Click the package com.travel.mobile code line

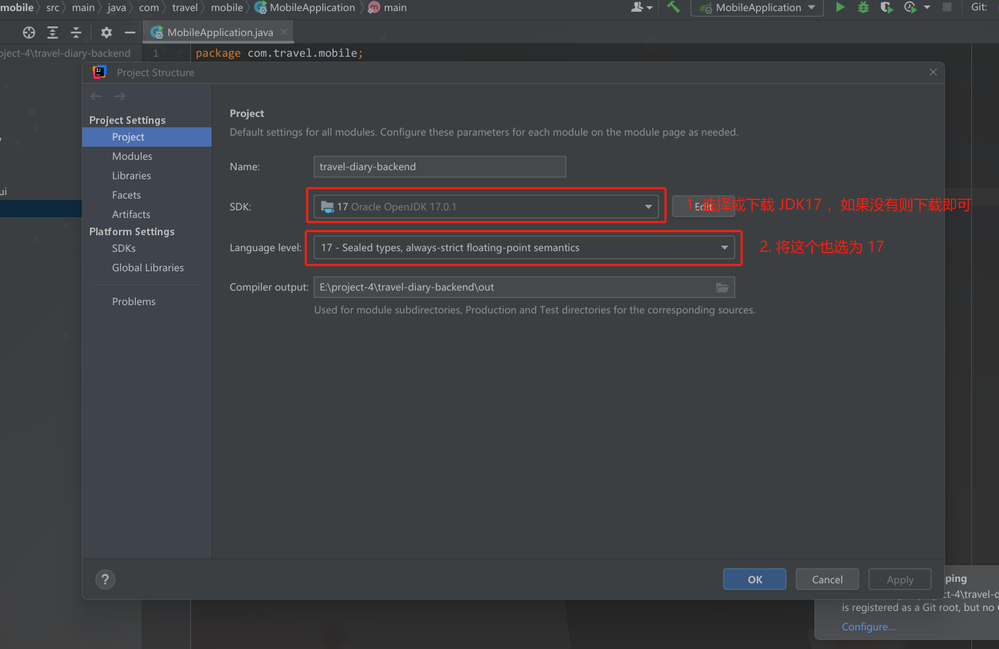coord(279,53)
